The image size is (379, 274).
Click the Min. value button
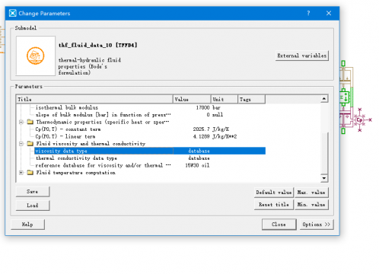pyautogui.click(x=311, y=205)
